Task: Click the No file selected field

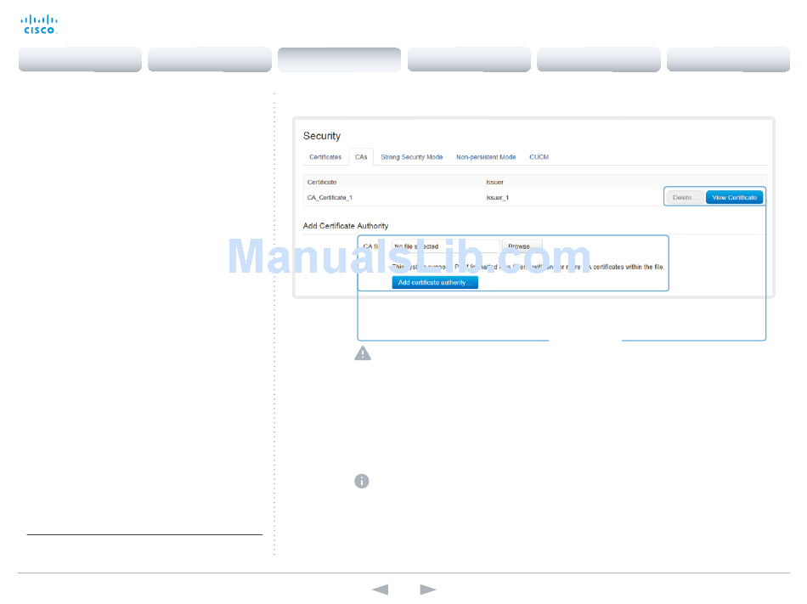Action: [446, 246]
